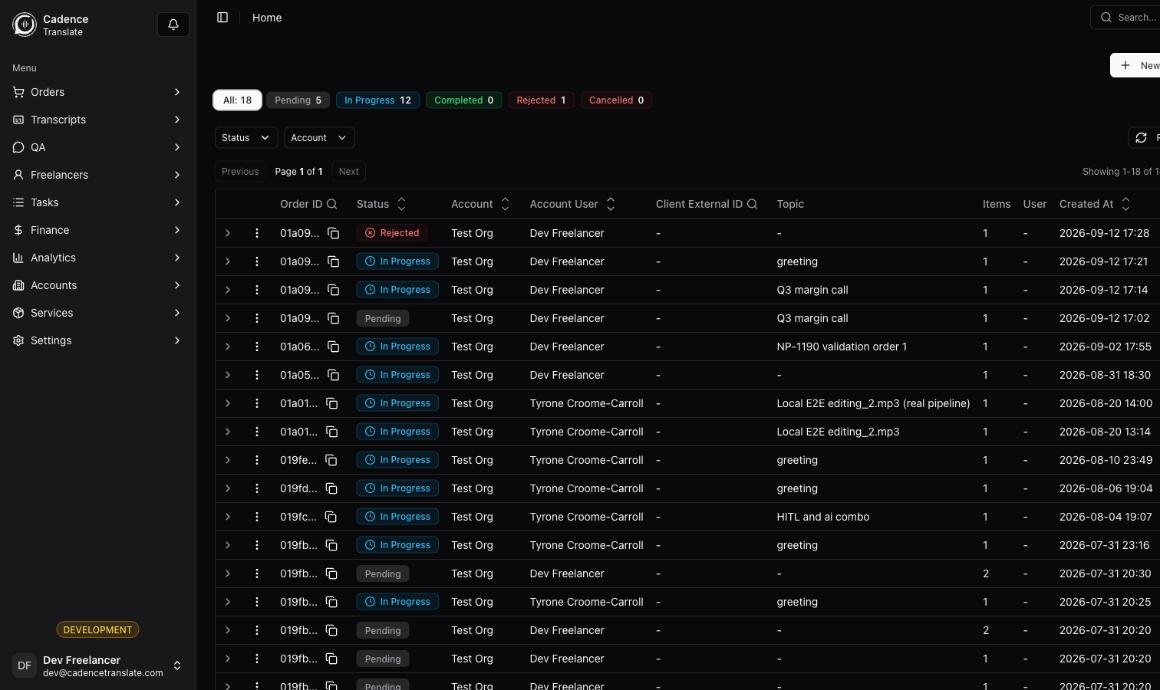
Task: Filter by In Progress 12 orders
Action: [x=377, y=100]
